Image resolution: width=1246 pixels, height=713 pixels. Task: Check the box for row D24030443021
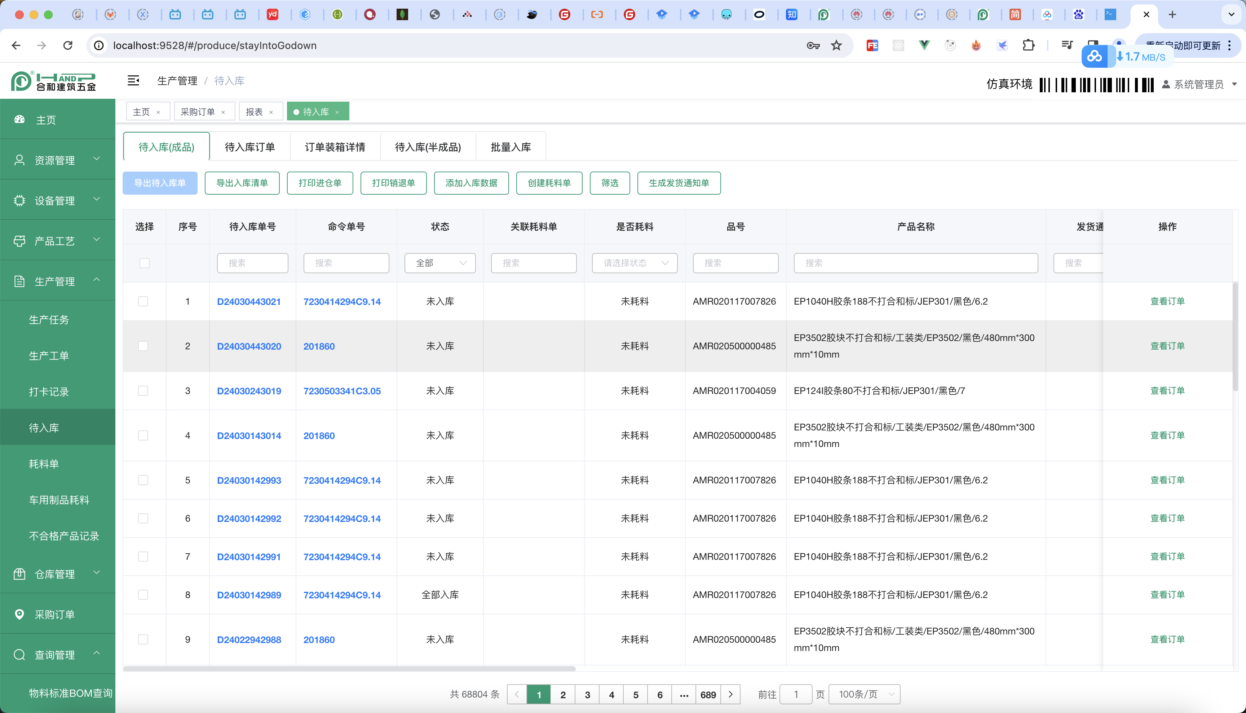[x=143, y=301]
